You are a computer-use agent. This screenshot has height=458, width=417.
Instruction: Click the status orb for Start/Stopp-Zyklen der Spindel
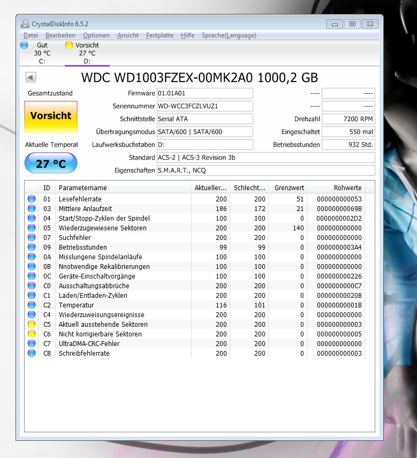[x=32, y=218]
